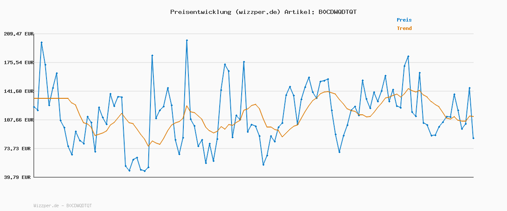
Task: Select the lowest dip of the orange trend line
Action: coord(148,146)
